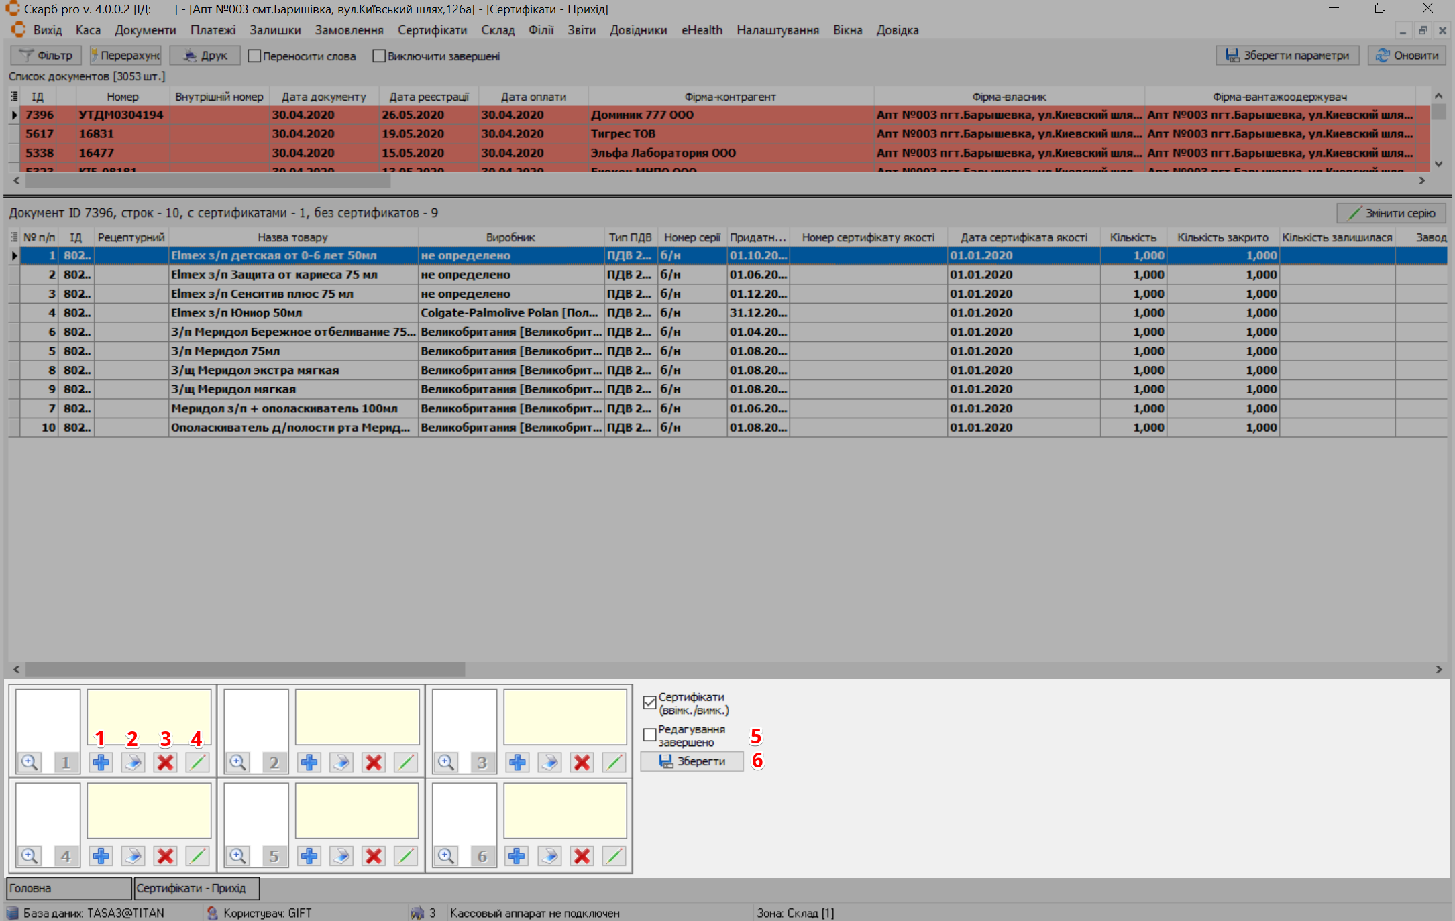Click the green pencil edit icon in slot 4

tap(197, 856)
